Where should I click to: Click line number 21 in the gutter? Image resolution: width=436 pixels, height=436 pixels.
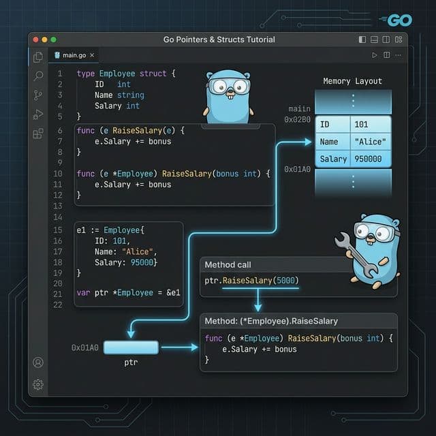coord(57,294)
